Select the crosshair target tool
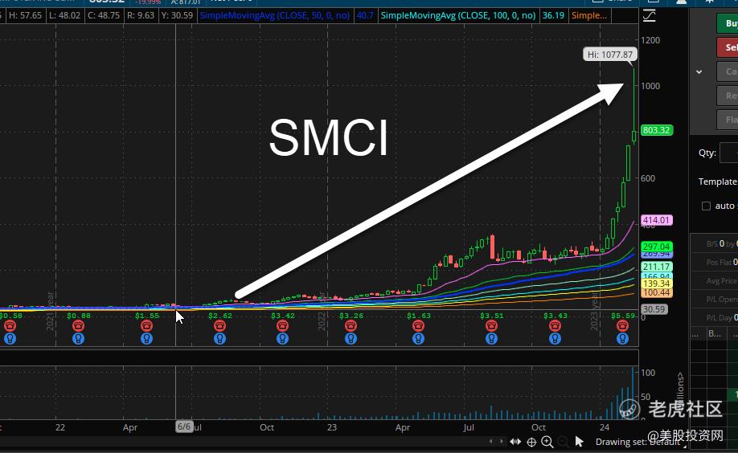Screen dimensions: 738x453 [531, 442]
